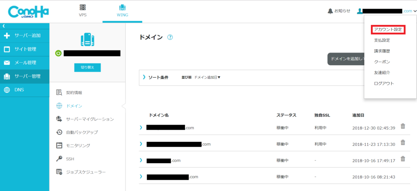Click the ConoHa logo

pos(28,11)
